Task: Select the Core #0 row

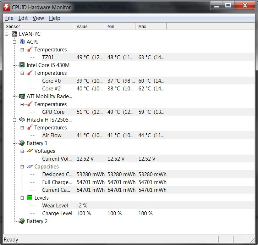Action: pos(148,80)
